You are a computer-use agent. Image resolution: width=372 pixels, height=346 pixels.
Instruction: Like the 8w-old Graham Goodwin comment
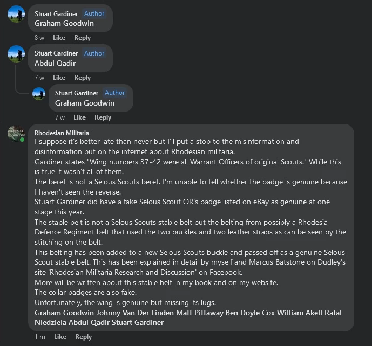(59, 38)
